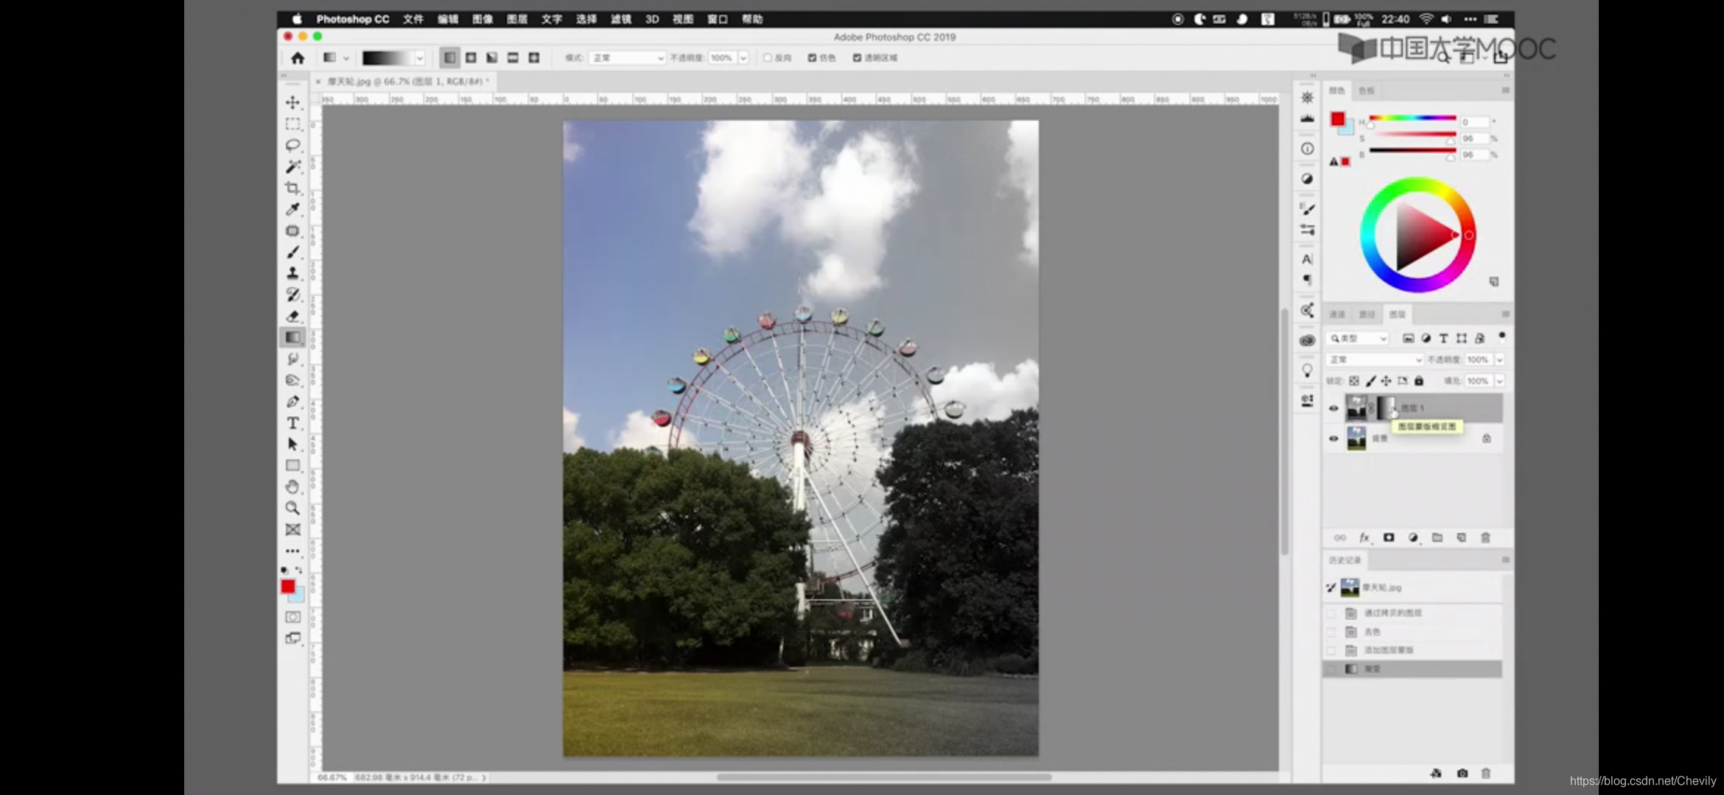Delete current state in History panel
Image resolution: width=1724 pixels, height=795 pixels.
point(1485,773)
